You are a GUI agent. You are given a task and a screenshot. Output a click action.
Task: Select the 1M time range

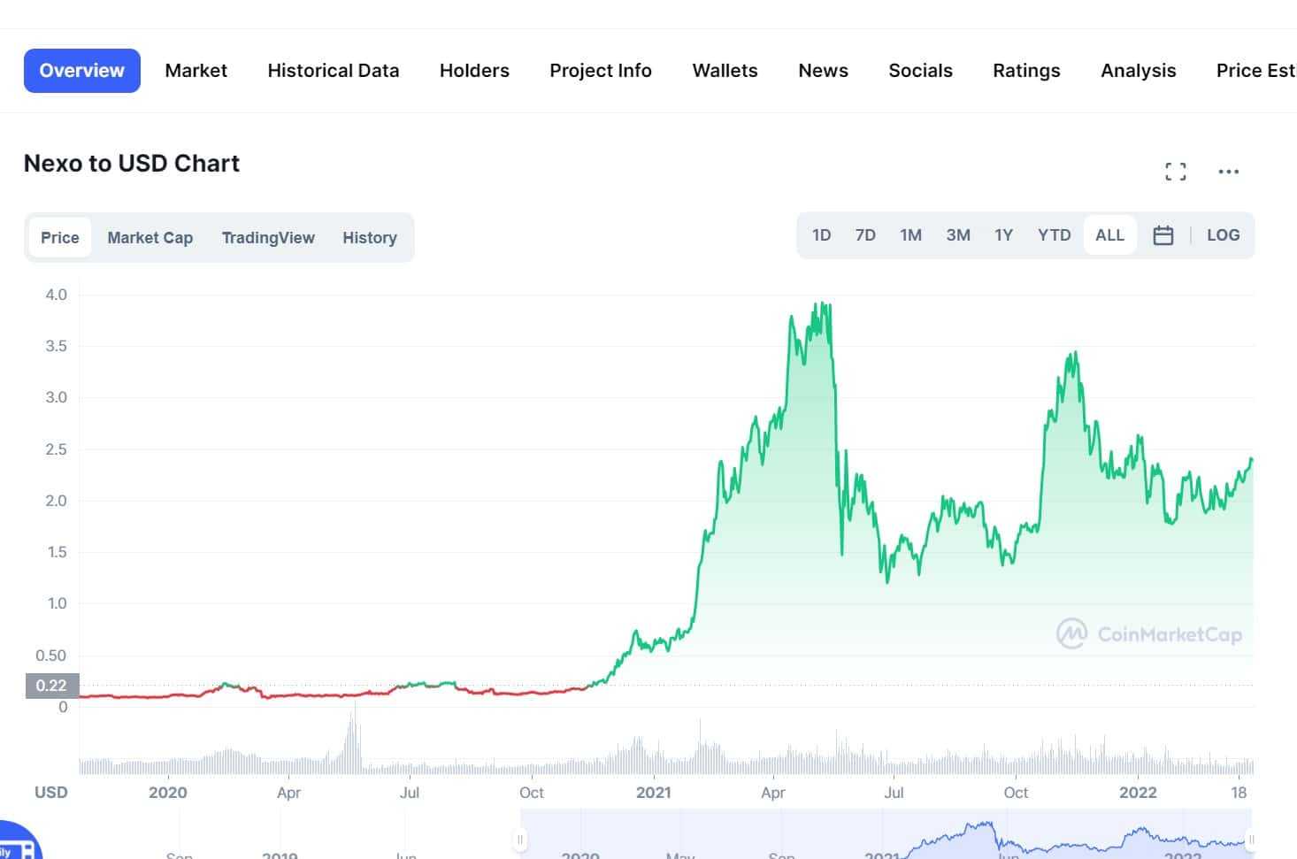910,235
